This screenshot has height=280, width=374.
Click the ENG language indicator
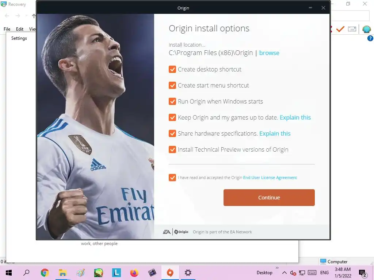[324, 273]
